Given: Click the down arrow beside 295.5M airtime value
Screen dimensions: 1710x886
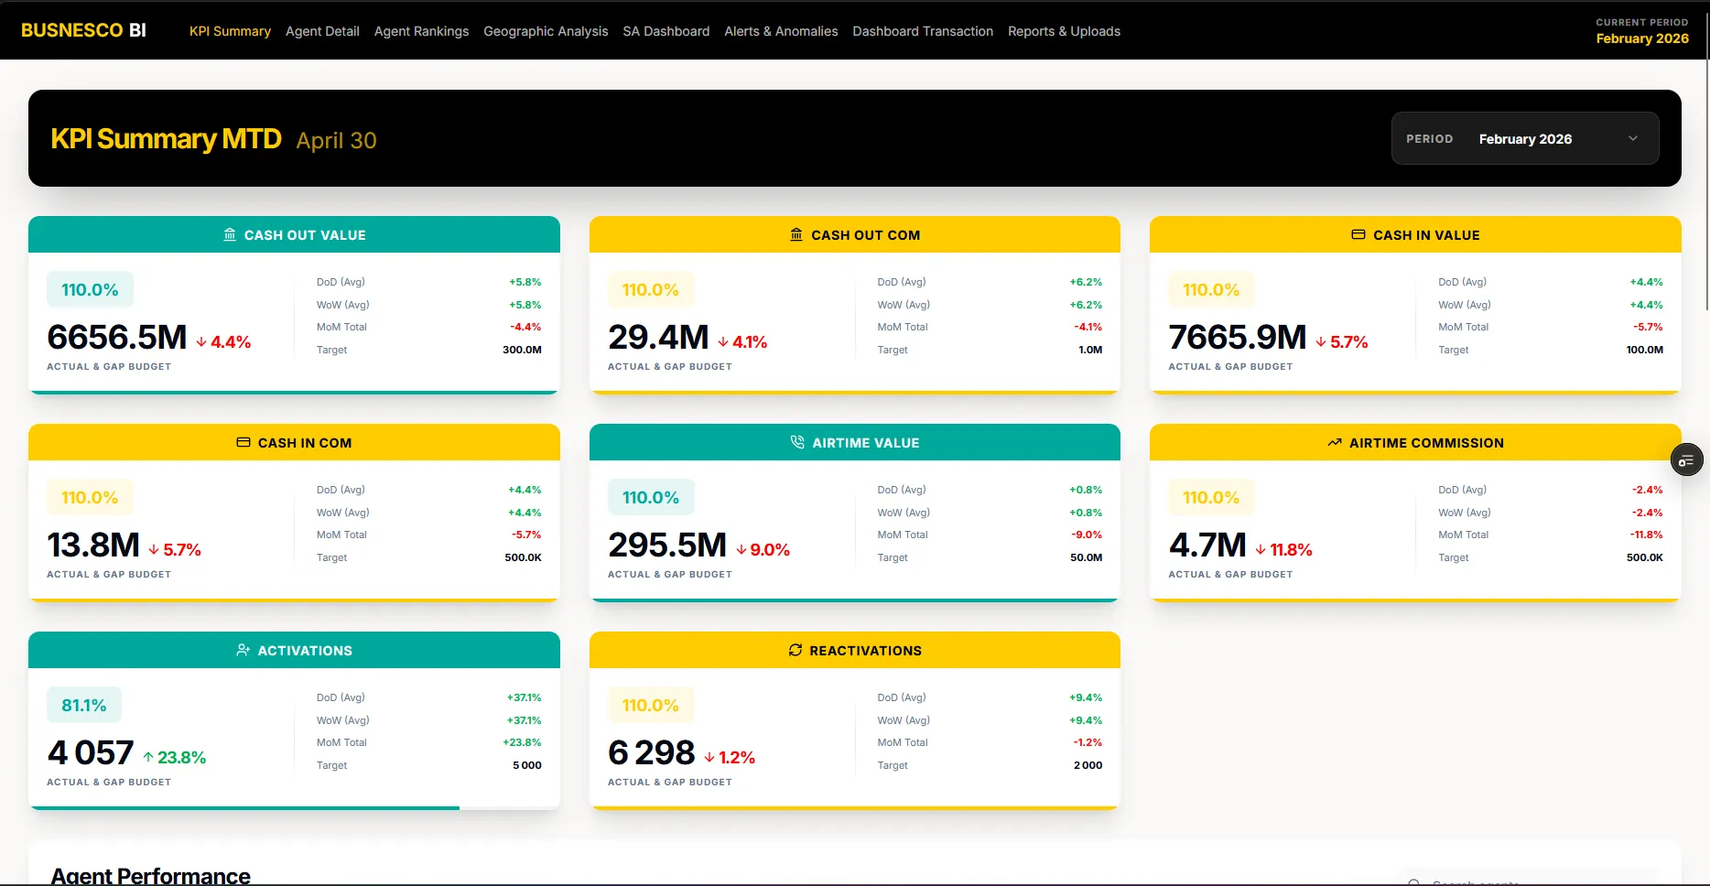Looking at the screenshot, I should tap(741, 550).
